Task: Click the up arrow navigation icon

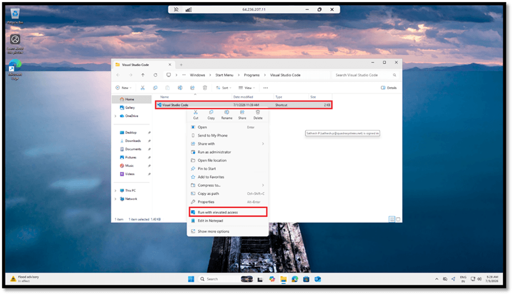Action: [143, 75]
